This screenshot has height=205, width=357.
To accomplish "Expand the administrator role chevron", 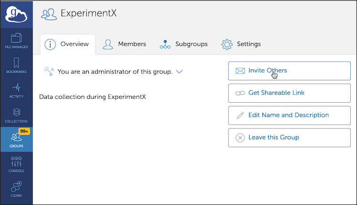I will pyautogui.click(x=179, y=72).
